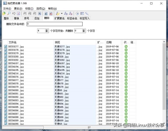This screenshot has height=131, width=168.
Task: Toggle checkbox for DSC04194.jpg
Action: coord(6,67)
